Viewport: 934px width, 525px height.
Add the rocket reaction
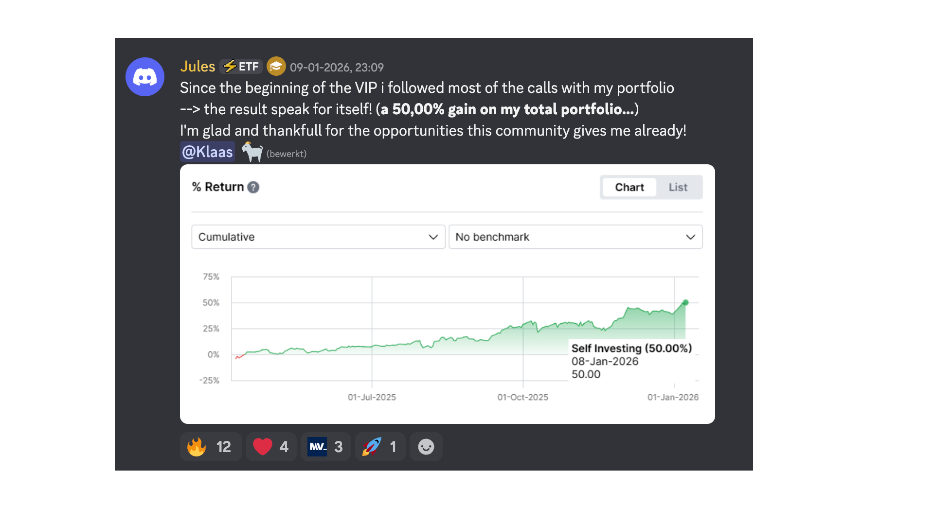(x=380, y=447)
